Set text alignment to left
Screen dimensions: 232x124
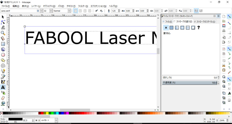(75, 11)
